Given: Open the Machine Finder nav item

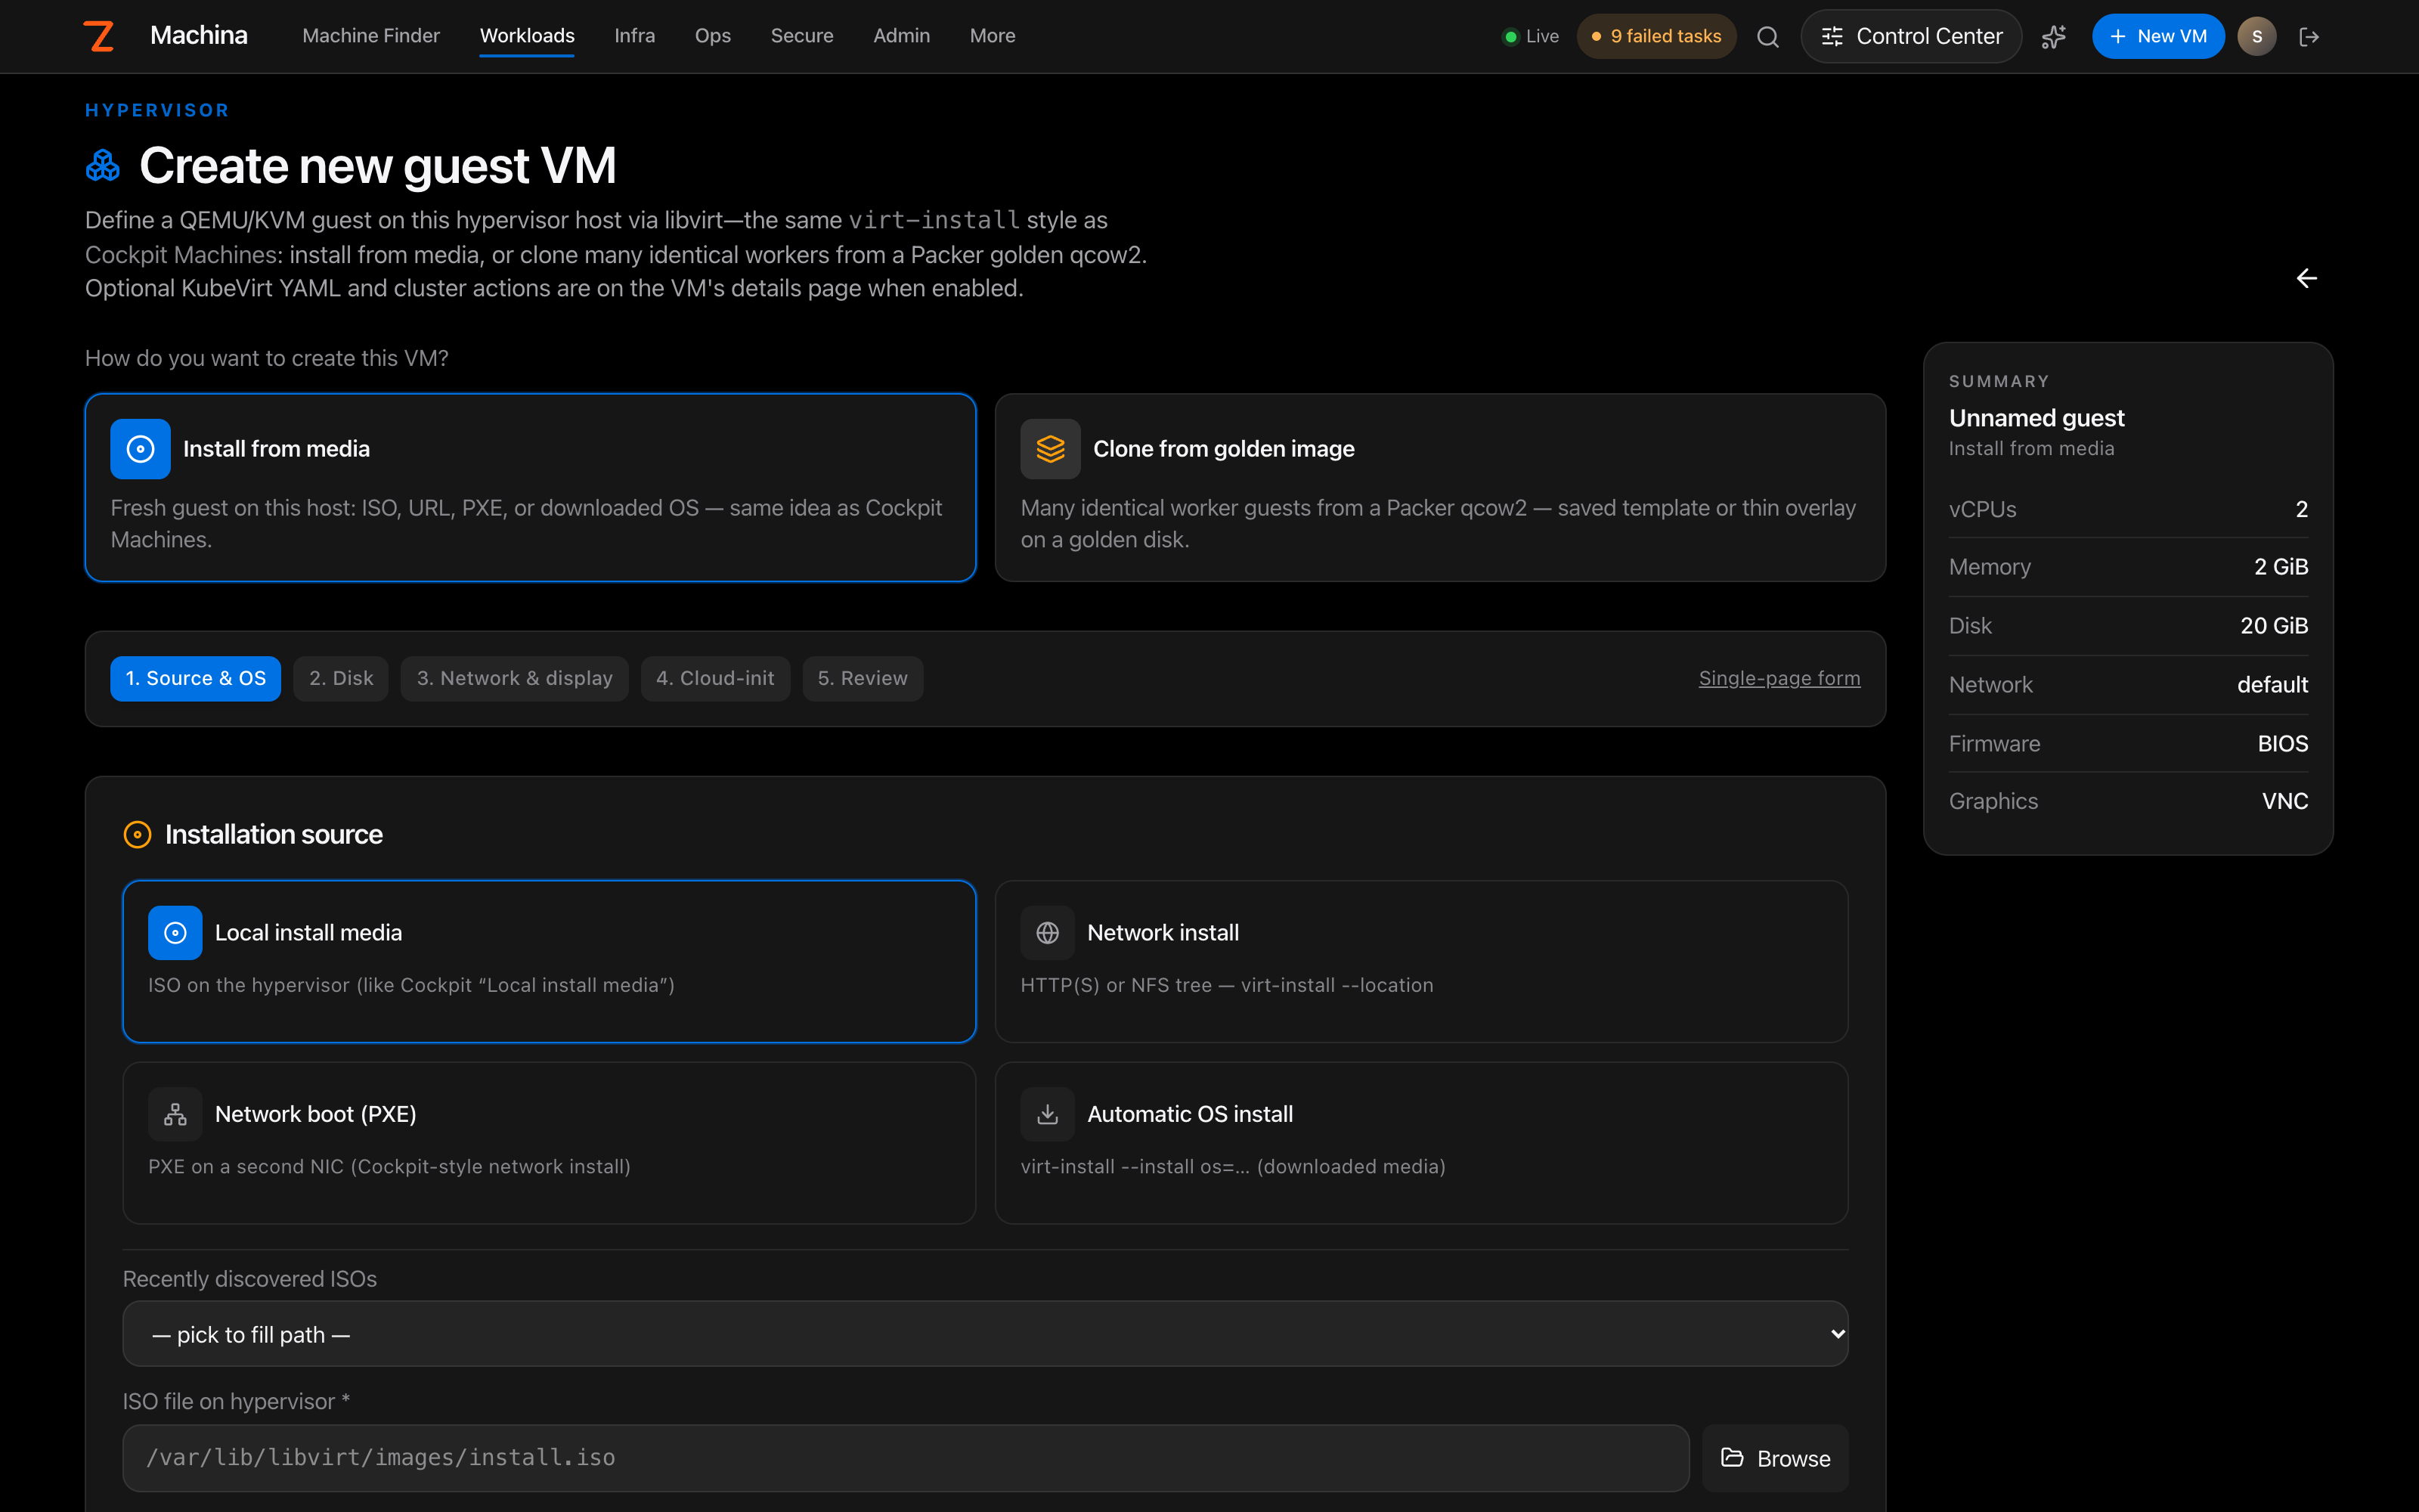Looking at the screenshot, I should click(371, 36).
